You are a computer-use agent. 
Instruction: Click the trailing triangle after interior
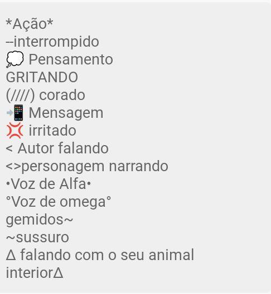pyautogui.click(x=59, y=273)
